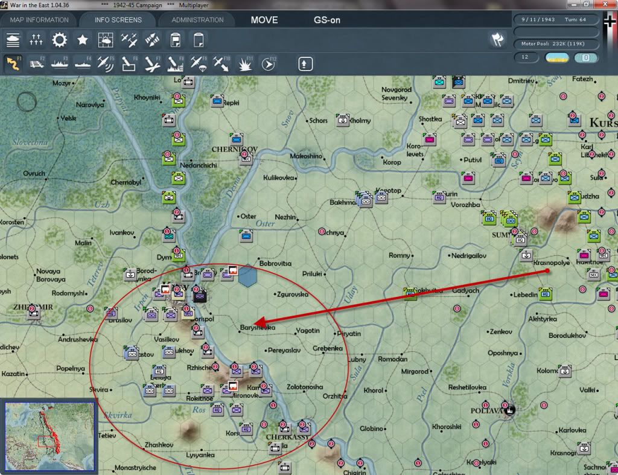Open the production gear screen

tap(60, 40)
